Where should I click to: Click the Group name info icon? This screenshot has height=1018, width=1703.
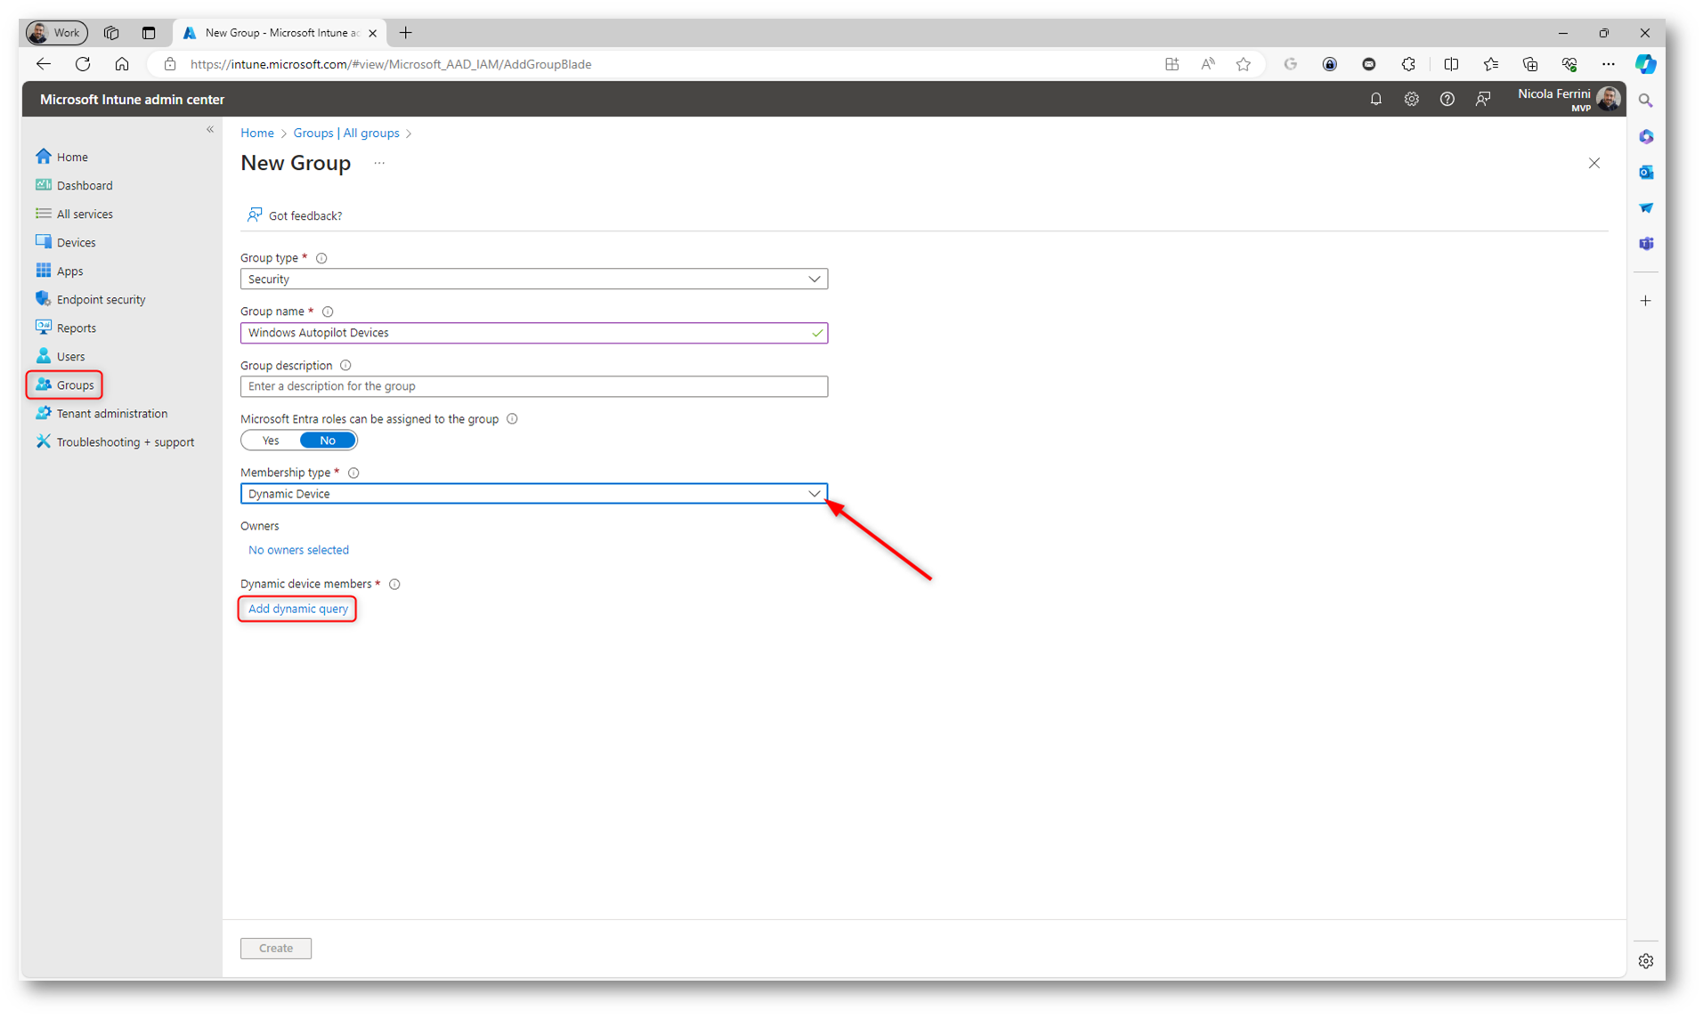point(328,311)
